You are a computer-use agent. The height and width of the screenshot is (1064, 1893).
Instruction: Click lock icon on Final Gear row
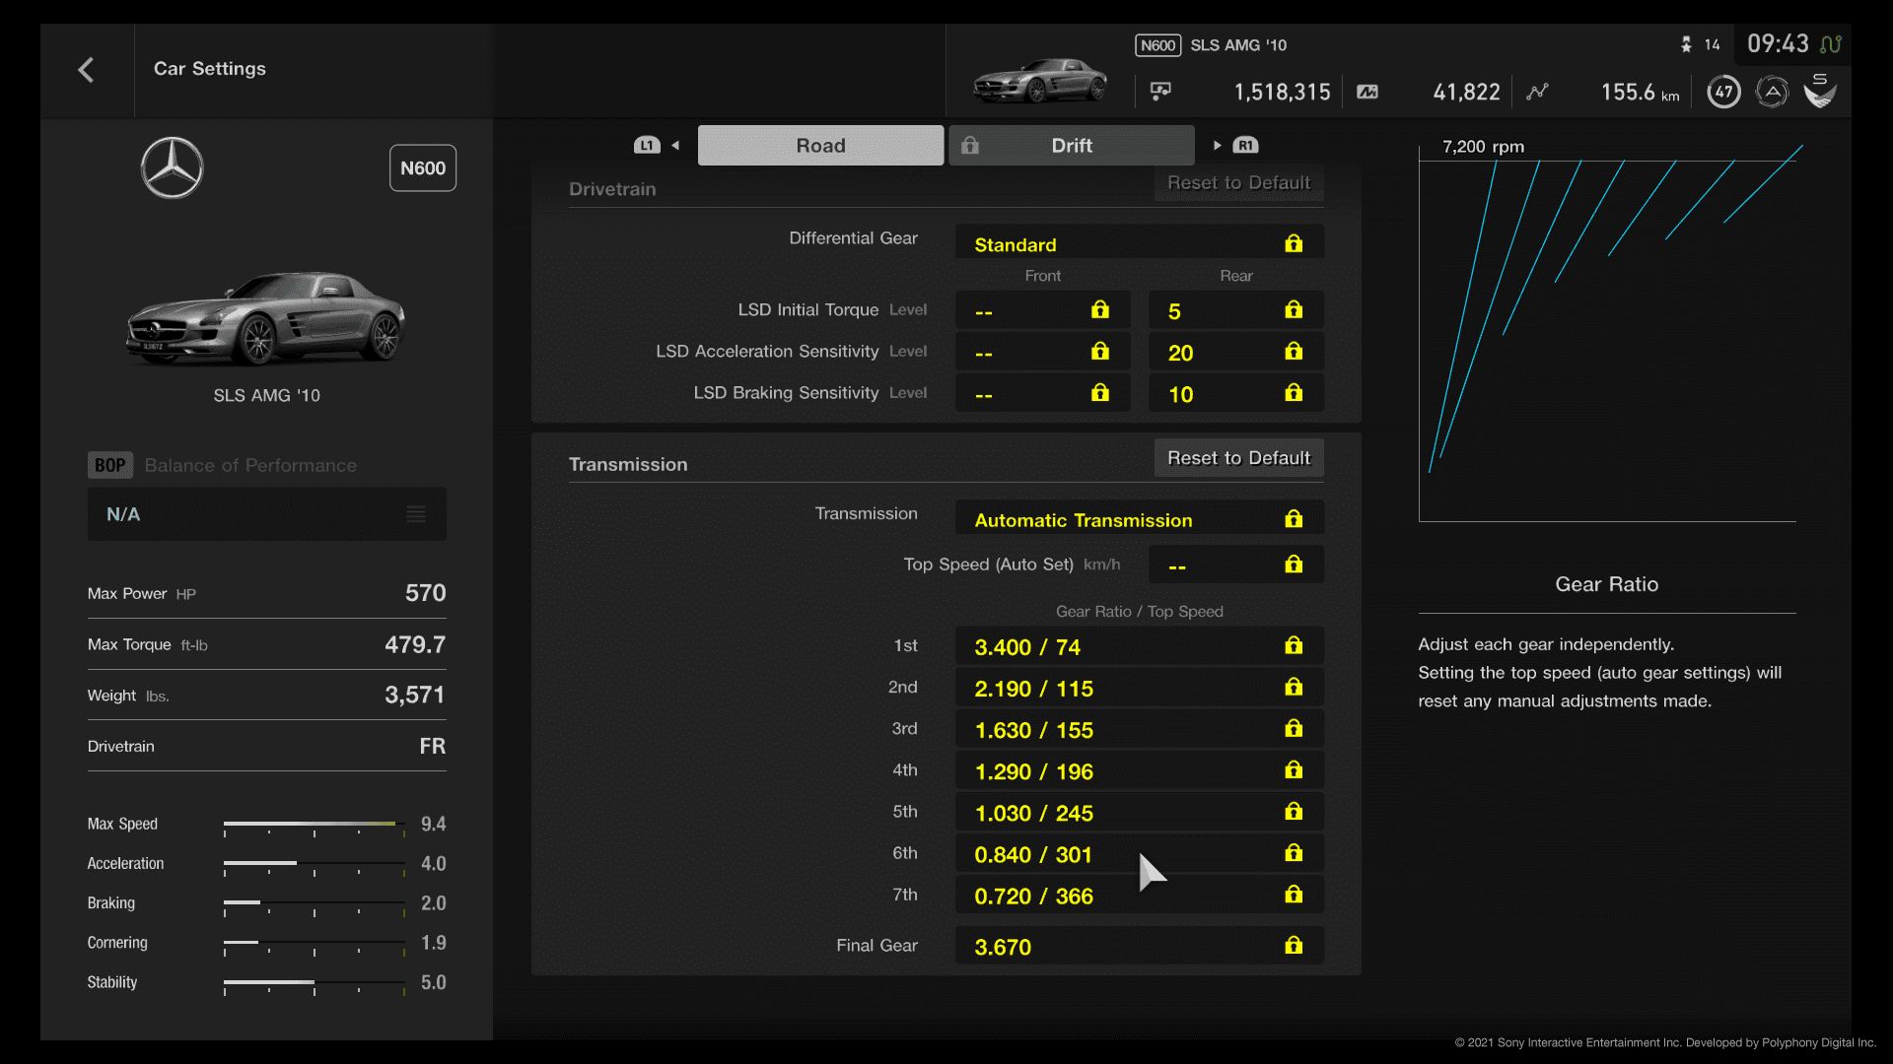pyautogui.click(x=1294, y=946)
